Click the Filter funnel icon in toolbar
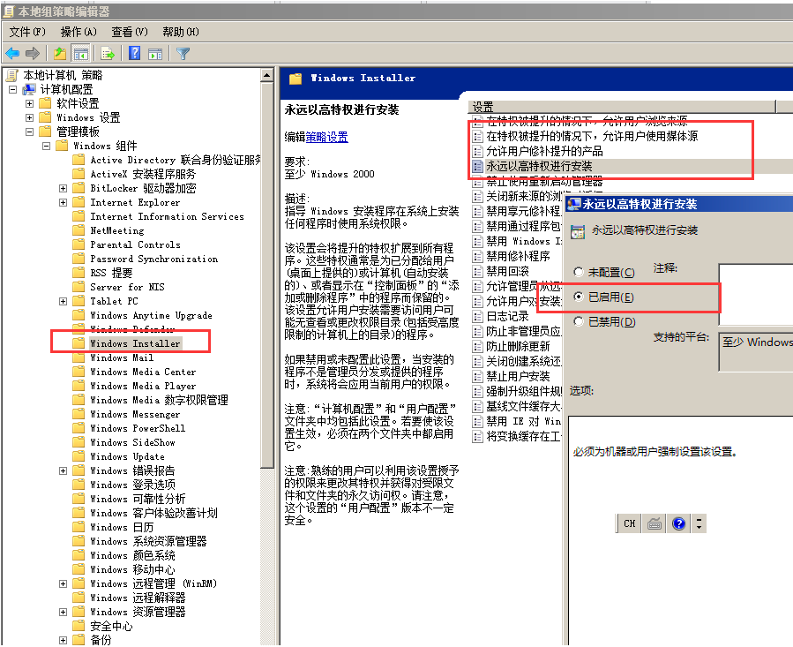The width and height of the screenshot is (793, 647). coord(183,53)
